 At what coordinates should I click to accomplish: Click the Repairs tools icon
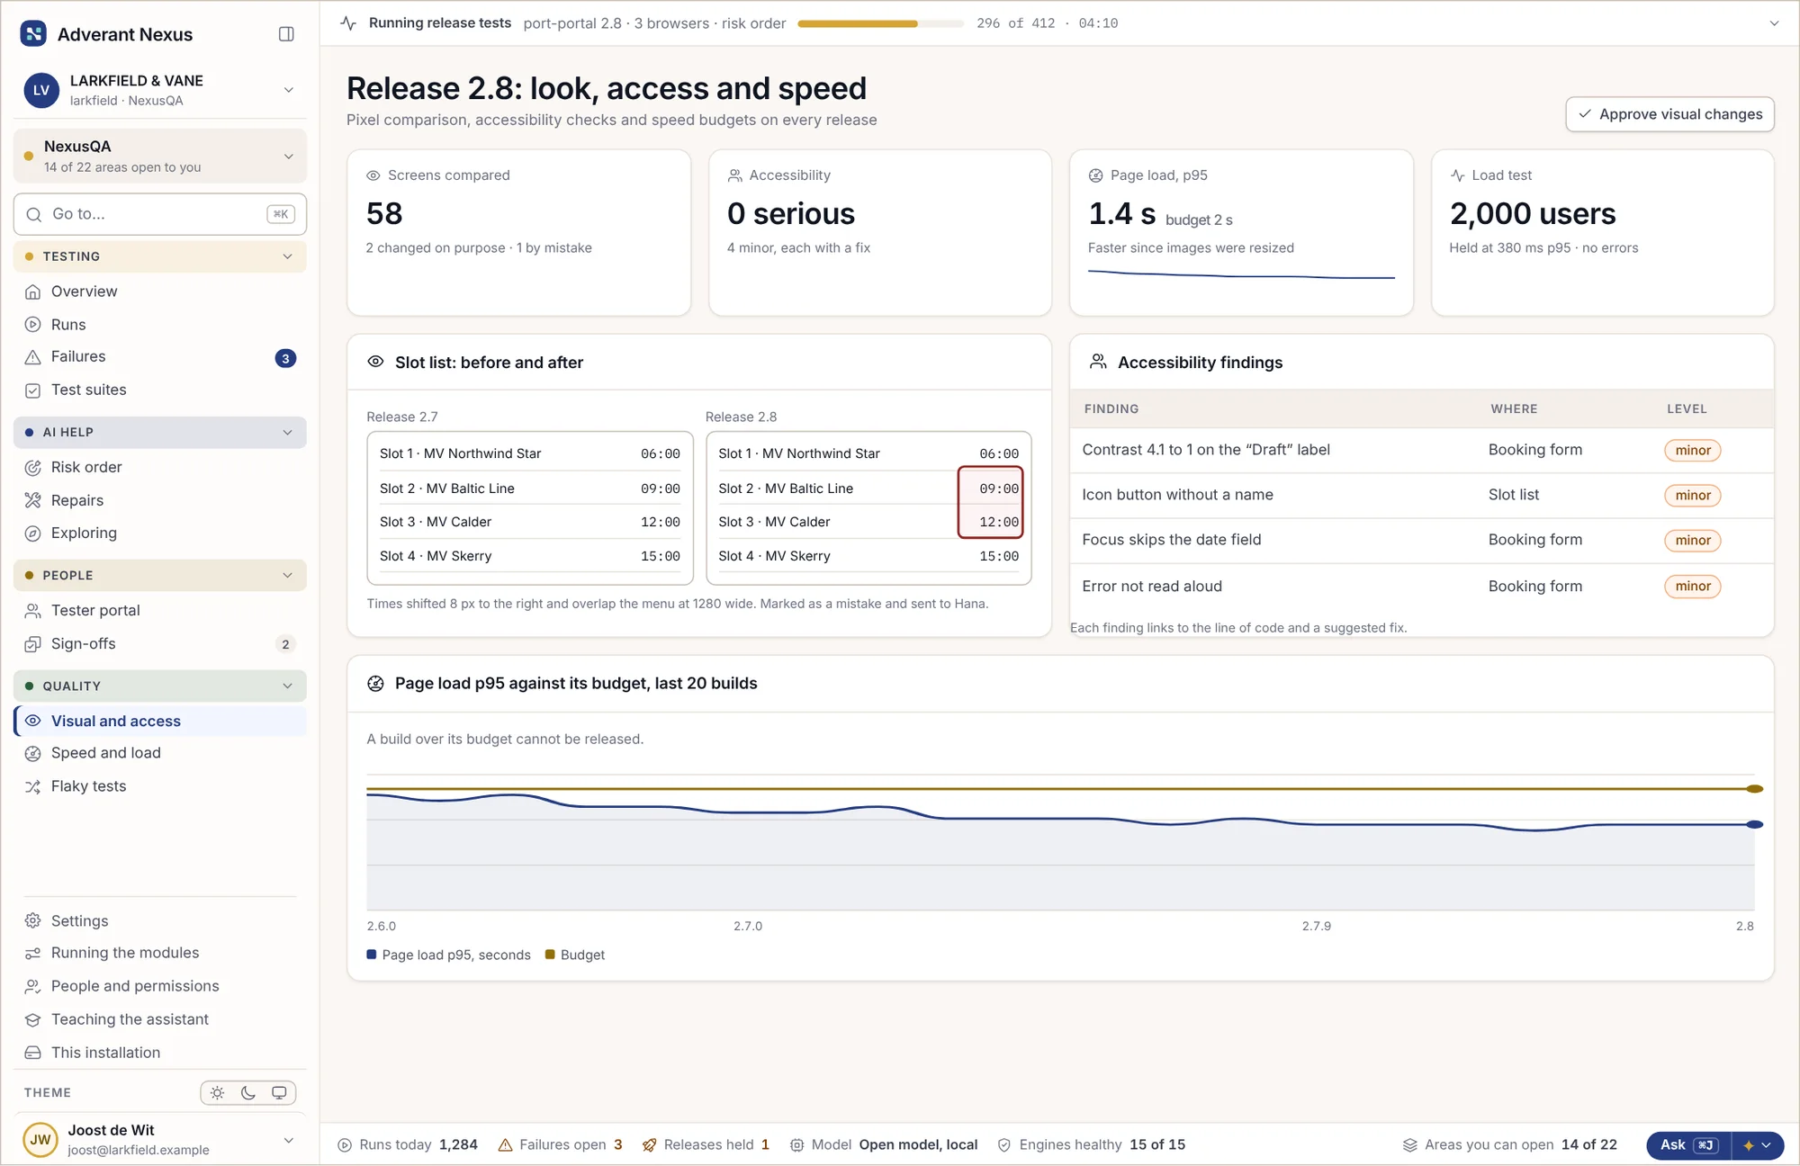33,500
